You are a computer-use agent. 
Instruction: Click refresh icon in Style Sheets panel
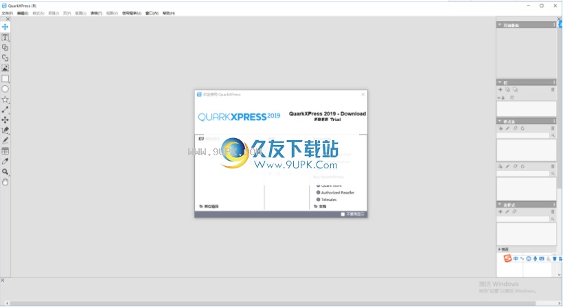pos(522,128)
